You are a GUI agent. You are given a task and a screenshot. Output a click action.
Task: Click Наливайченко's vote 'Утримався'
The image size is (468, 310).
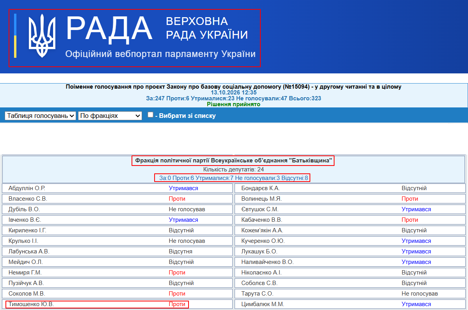pos(416,262)
